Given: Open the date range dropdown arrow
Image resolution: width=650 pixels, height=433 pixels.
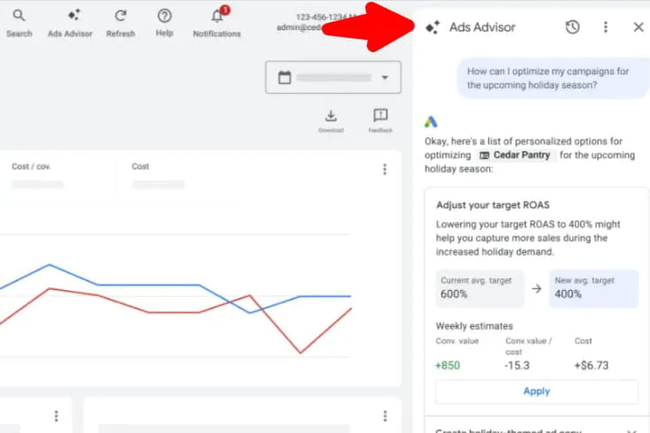Looking at the screenshot, I should [x=385, y=77].
